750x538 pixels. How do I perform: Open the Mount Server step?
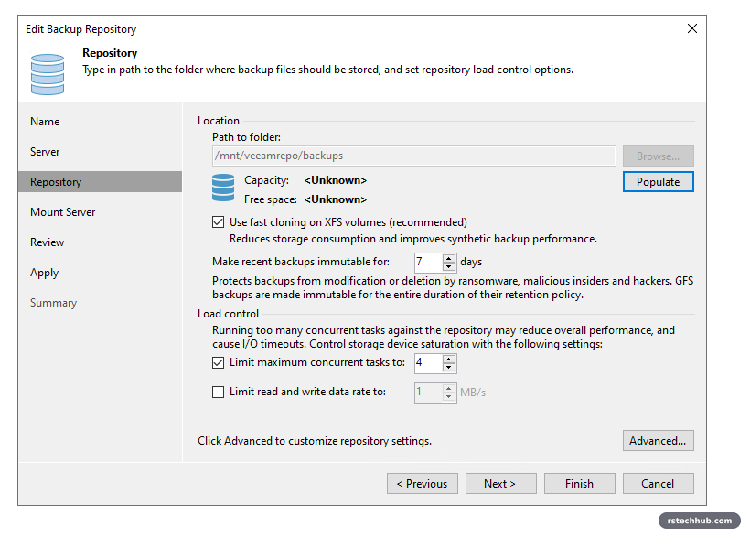pos(63,212)
